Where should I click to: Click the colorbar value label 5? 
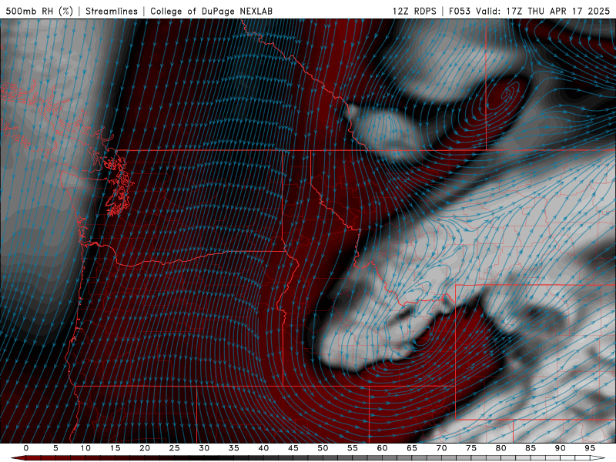point(55,448)
